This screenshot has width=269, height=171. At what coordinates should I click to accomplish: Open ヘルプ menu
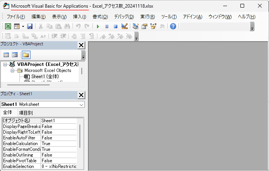point(247,17)
